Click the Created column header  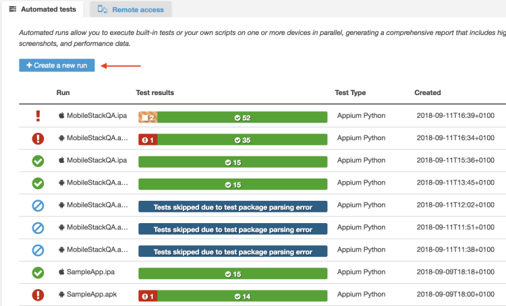(427, 92)
